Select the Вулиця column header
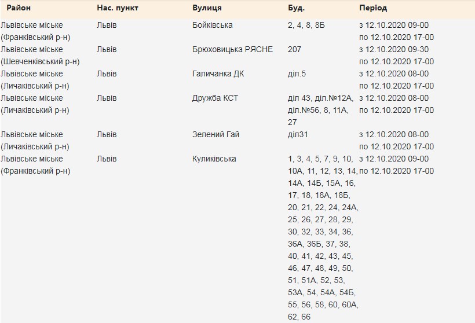Image resolution: width=475 pixels, height=323 pixels. coord(207,8)
